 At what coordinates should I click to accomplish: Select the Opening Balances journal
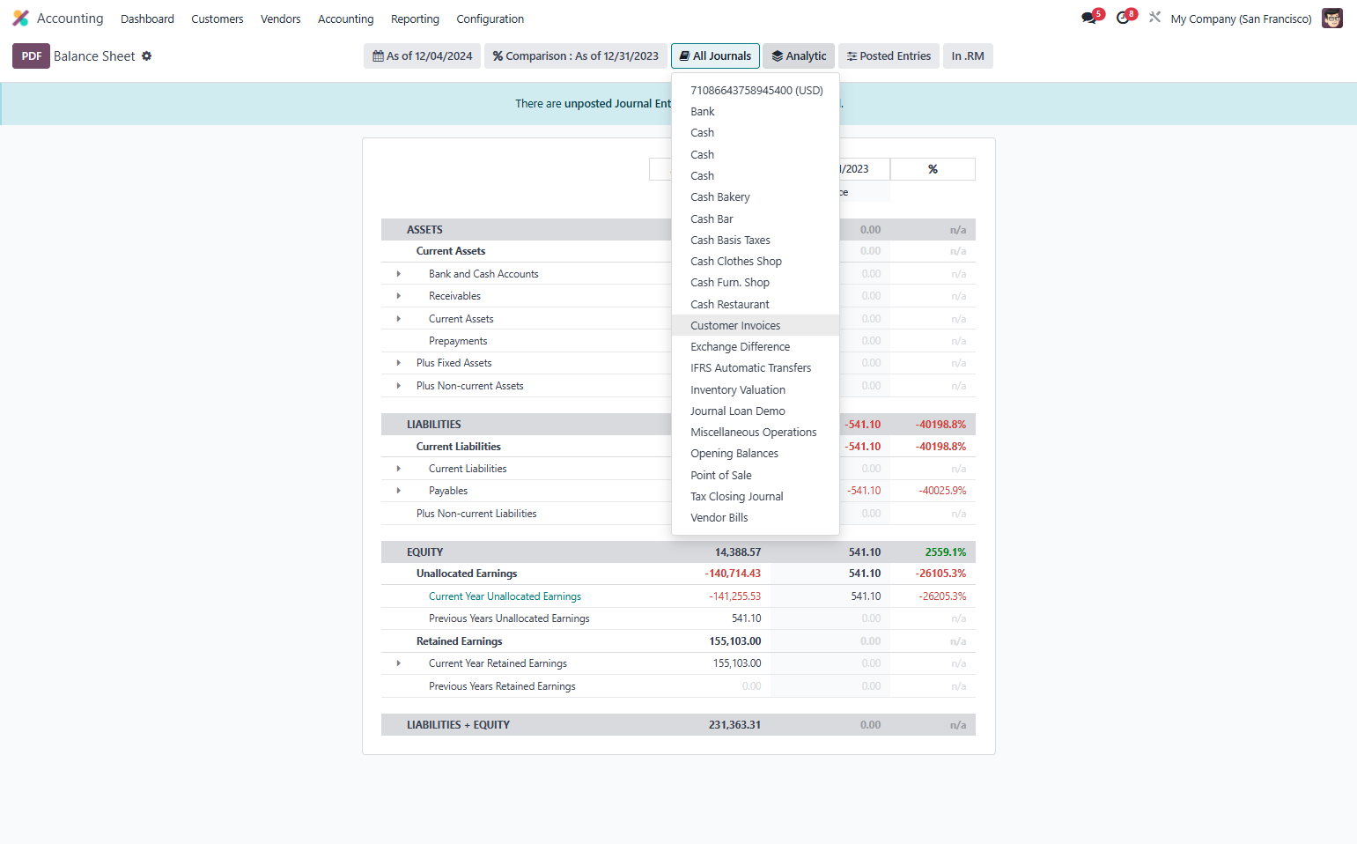(756, 453)
